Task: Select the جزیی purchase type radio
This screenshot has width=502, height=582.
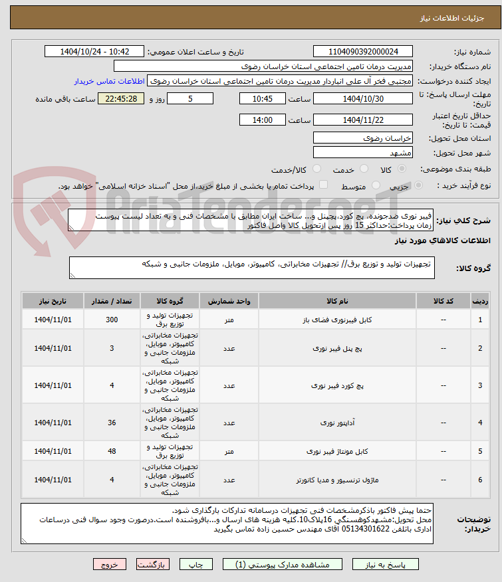Action: (418, 185)
